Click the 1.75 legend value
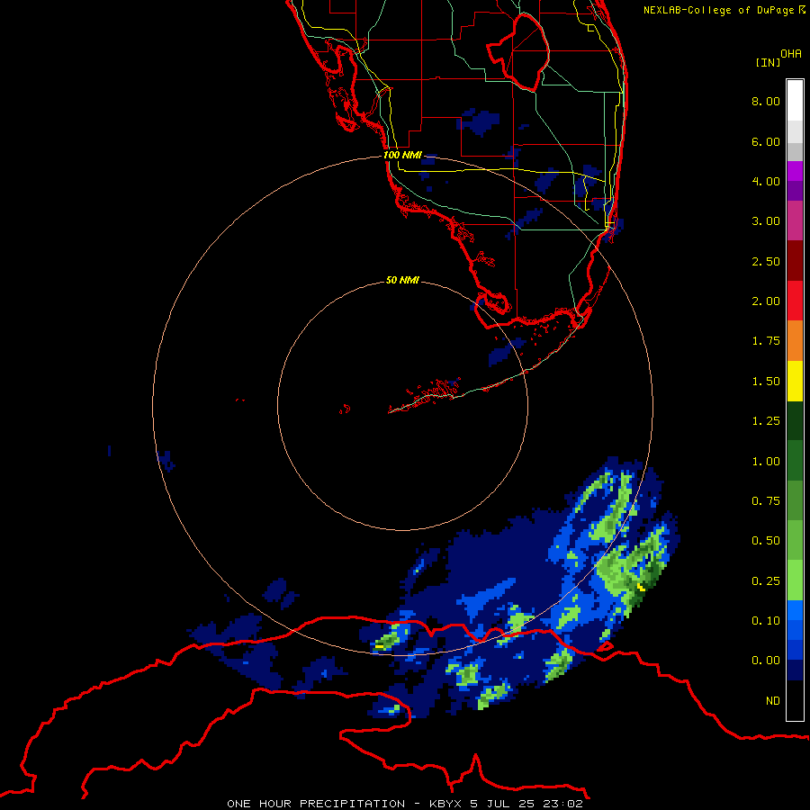 tap(766, 341)
